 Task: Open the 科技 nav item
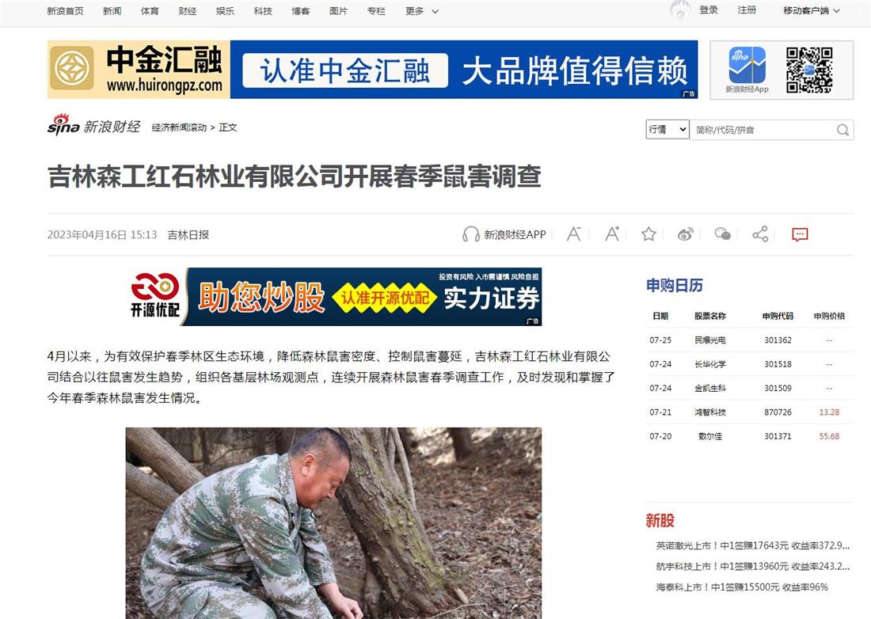pyautogui.click(x=263, y=11)
